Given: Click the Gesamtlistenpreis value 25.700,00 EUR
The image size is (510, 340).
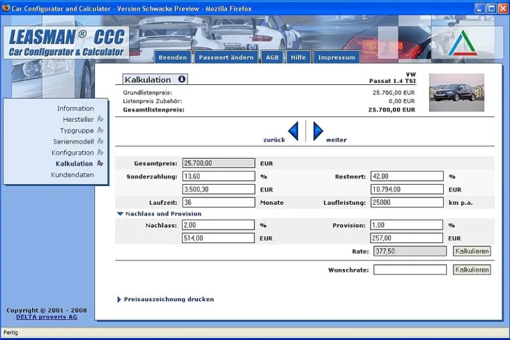Looking at the screenshot, I should tap(392, 110).
